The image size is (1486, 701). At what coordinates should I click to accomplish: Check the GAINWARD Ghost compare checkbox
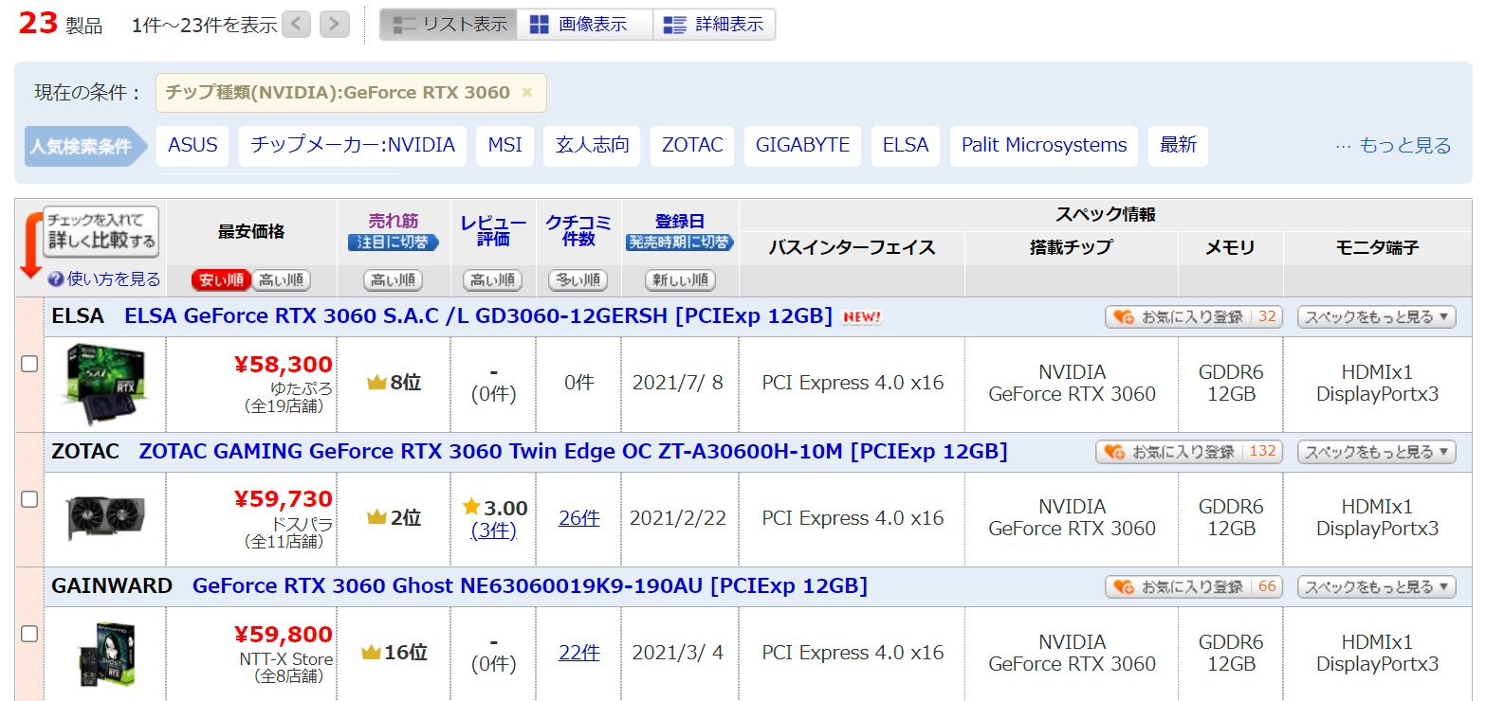(x=29, y=633)
